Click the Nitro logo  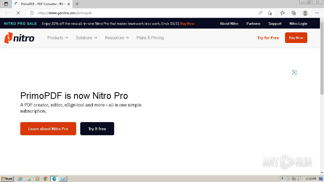pyautogui.click(x=19, y=38)
